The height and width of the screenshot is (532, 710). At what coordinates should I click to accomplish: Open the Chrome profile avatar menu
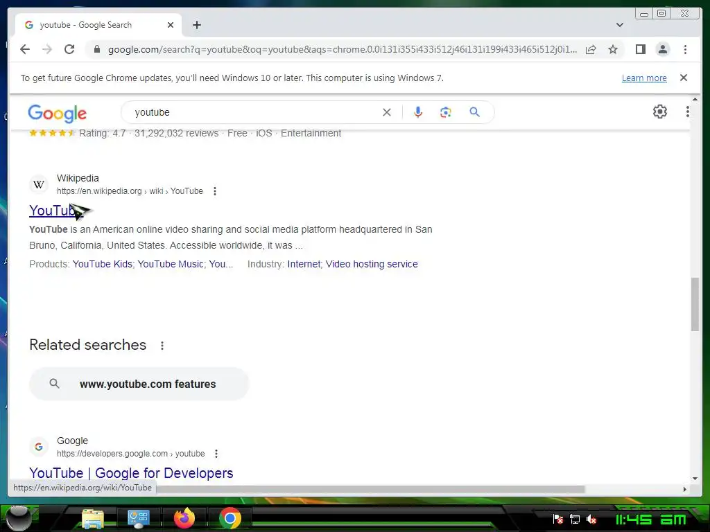662,49
